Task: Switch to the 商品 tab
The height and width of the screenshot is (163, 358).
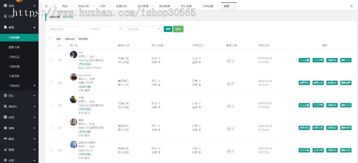Action: tap(65, 6)
